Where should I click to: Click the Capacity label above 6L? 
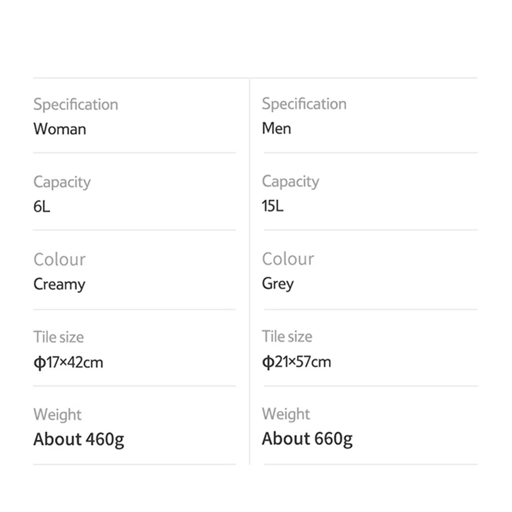pos(62,182)
